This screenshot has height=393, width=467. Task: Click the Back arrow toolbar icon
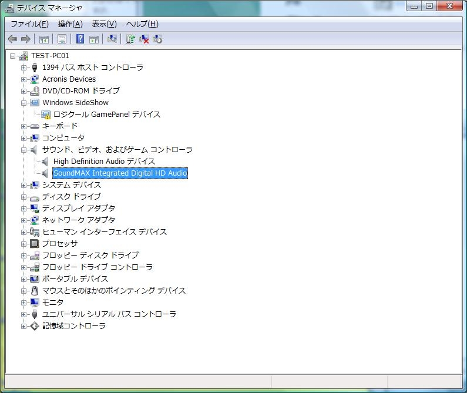click(x=12, y=39)
